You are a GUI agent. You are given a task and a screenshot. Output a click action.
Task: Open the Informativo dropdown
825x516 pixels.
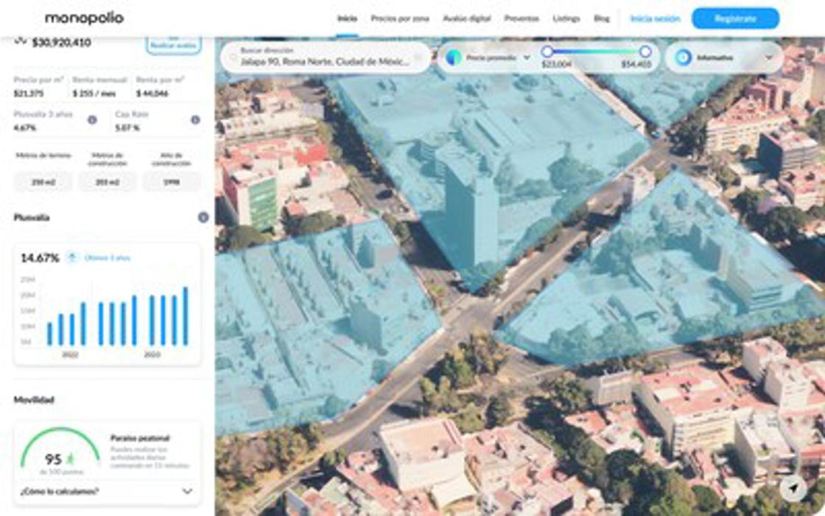pos(769,57)
